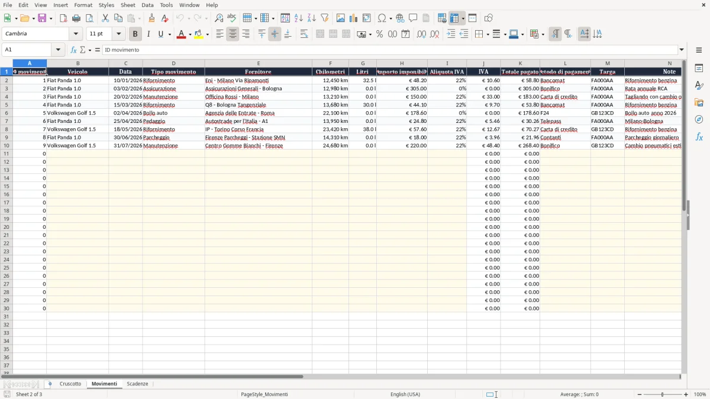This screenshot has height=399, width=710.
Task: Insert a hyperlink
Action: pyautogui.click(x=401, y=18)
